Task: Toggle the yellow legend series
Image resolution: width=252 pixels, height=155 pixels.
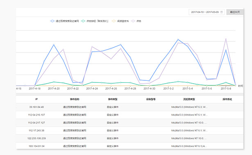Action: pos(120,21)
